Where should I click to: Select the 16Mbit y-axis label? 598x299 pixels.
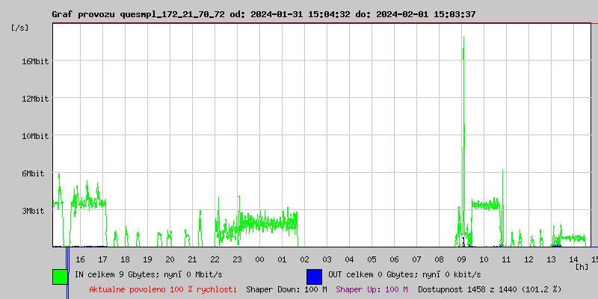coord(35,61)
